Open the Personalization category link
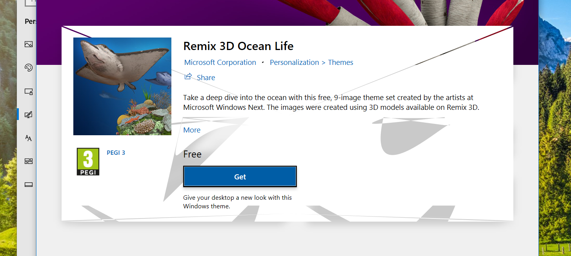Image resolution: width=571 pixels, height=256 pixels. click(x=295, y=63)
